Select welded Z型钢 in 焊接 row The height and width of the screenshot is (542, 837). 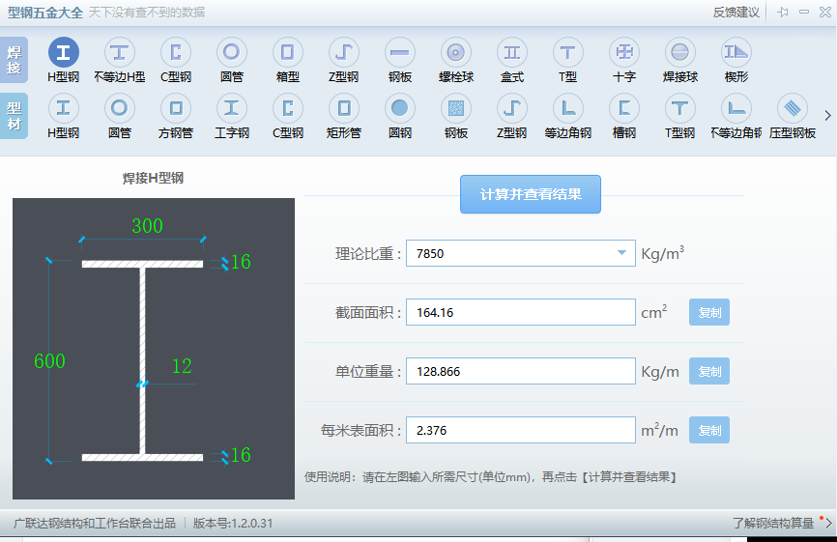click(344, 52)
